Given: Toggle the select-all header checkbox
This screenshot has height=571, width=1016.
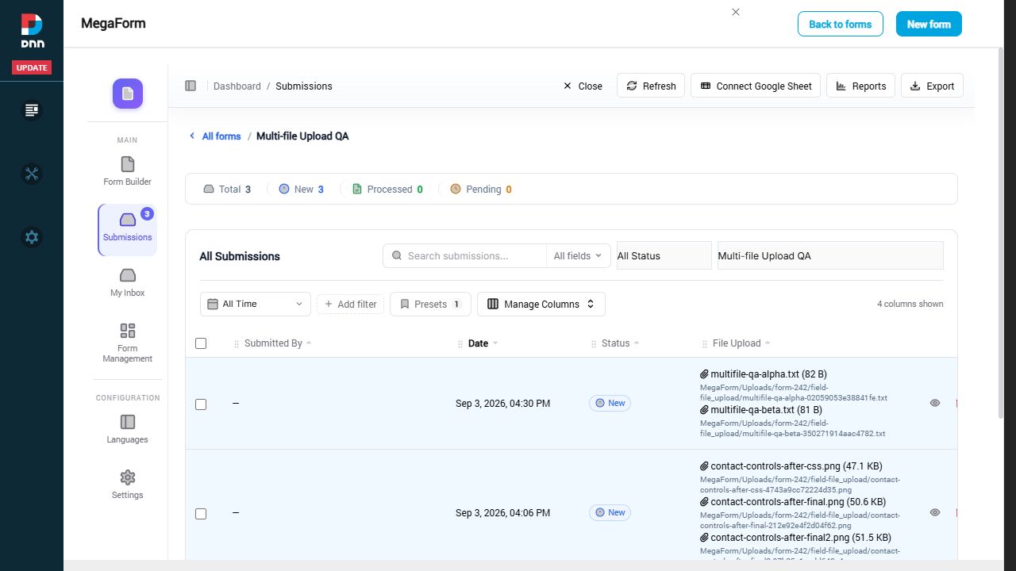Looking at the screenshot, I should [201, 343].
